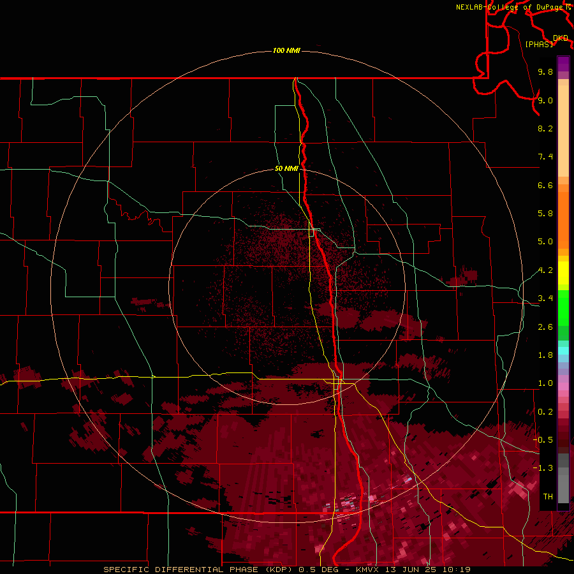Click the DKD product code label
This screenshot has width=574, height=574.
[x=561, y=38]
